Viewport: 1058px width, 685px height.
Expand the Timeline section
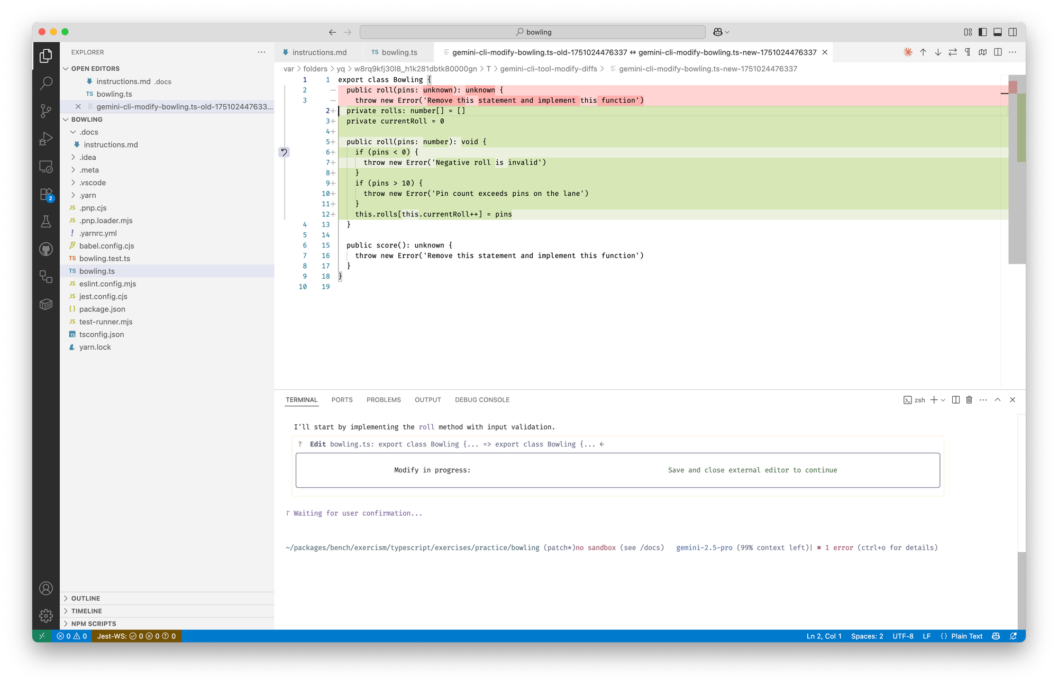pos(167,611)
